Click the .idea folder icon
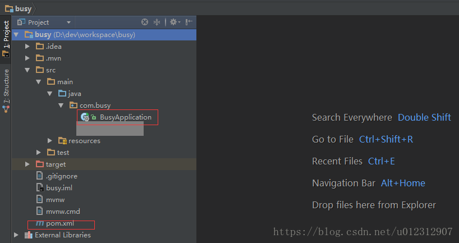The height and width of the screenshot is (243, 459). (x=40, y=46)
